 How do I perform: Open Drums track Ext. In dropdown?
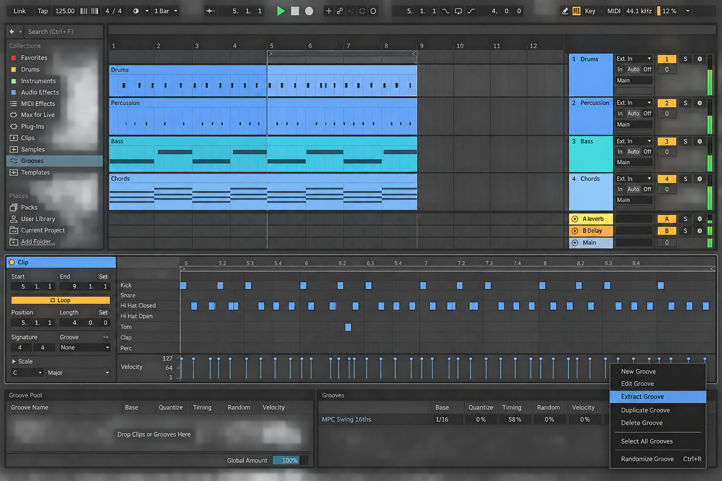(634, 59)
